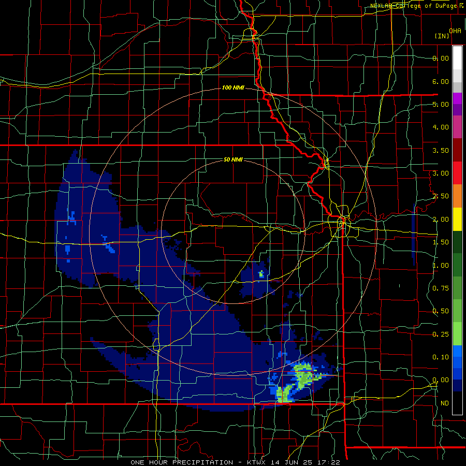This screenshot has height=466, width=466.
Task: Click the small green cell inside 50 NMI ring
Action: [261, 274]
